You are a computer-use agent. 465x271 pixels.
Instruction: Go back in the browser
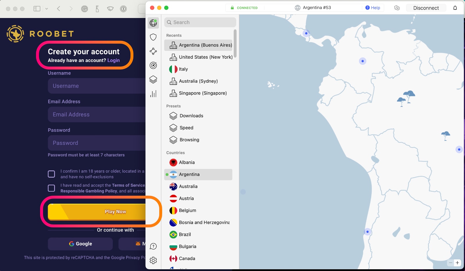point(59,9)
